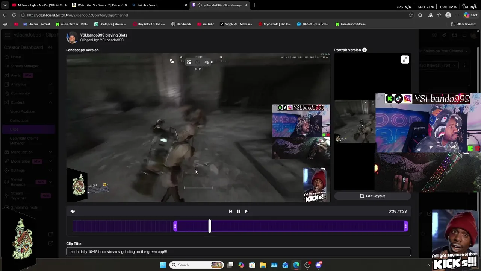The width and height of the screenshot is (481, 271).
Task: Pause the clip playback
Action: click(238, 211)
